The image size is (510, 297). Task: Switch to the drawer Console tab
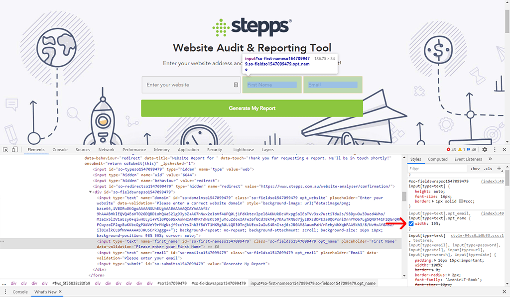click(x=20, y=292)
